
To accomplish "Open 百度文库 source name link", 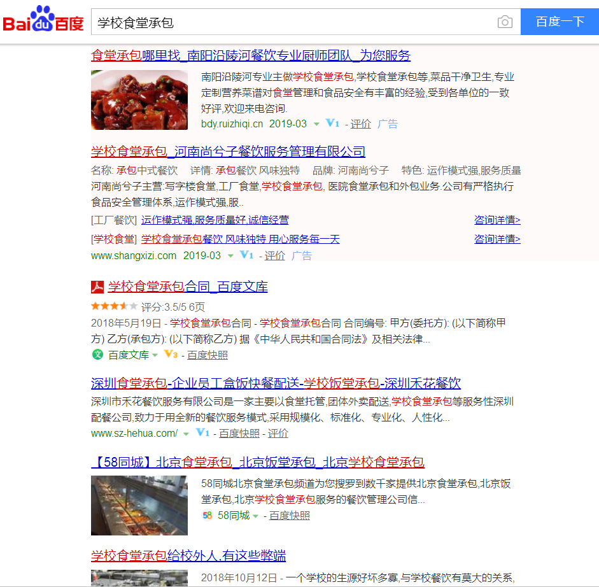I will tap(129, 355).
